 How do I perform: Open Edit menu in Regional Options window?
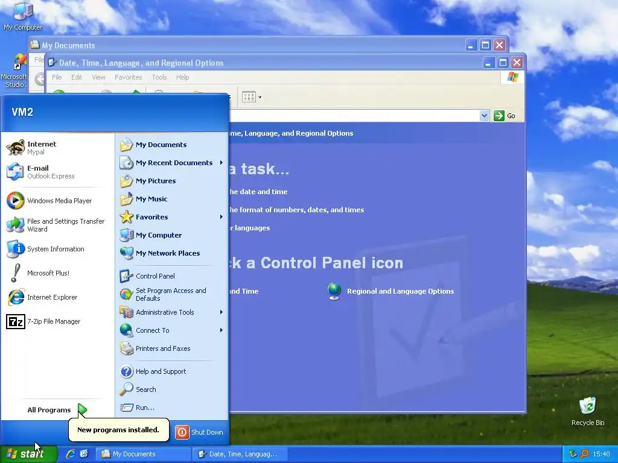pyautogui.click(x=77, y=77)
